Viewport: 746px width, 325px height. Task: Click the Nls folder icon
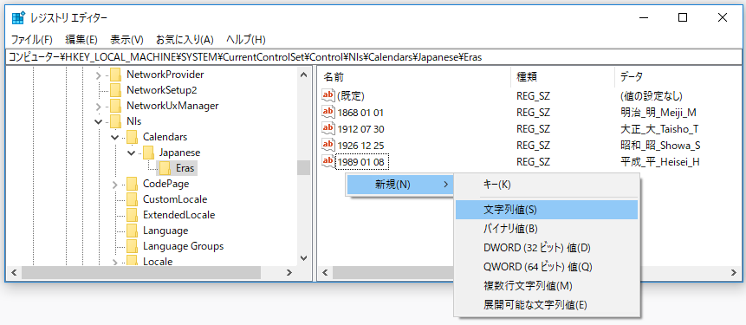pos(115,120)
